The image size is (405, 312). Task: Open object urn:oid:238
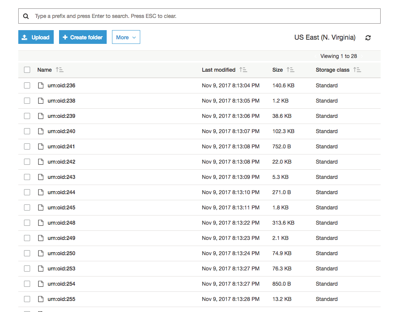tap(61, 101)
